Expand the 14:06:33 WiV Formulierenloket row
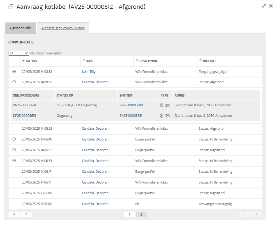 point(14,161)
